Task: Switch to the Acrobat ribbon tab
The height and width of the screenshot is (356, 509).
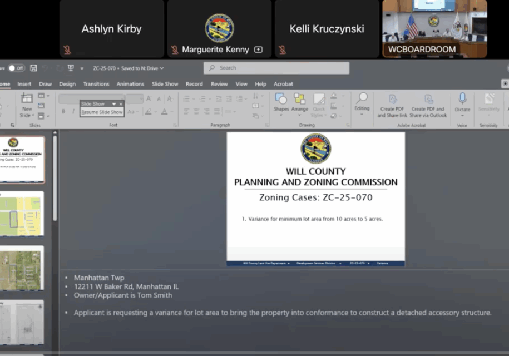Action: click(x=283, y=84)
